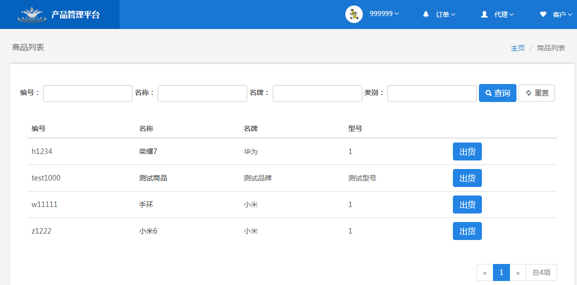Ship the 手环 item with 出货

tap(467, 204)
